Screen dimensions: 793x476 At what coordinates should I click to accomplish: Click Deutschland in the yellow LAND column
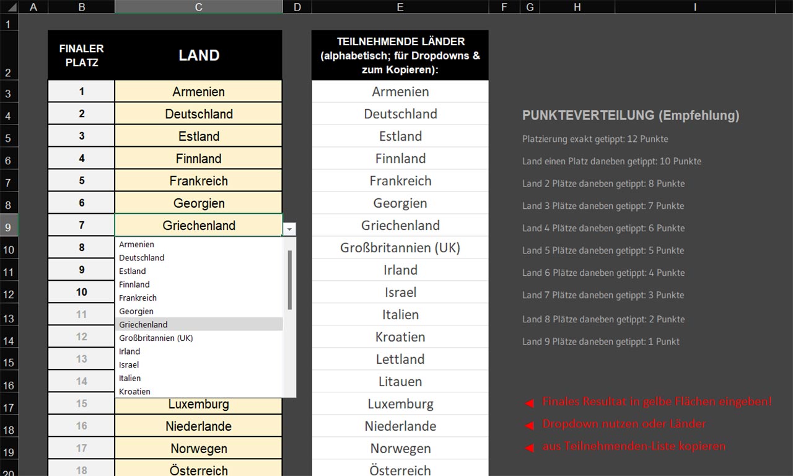(198, 114)
